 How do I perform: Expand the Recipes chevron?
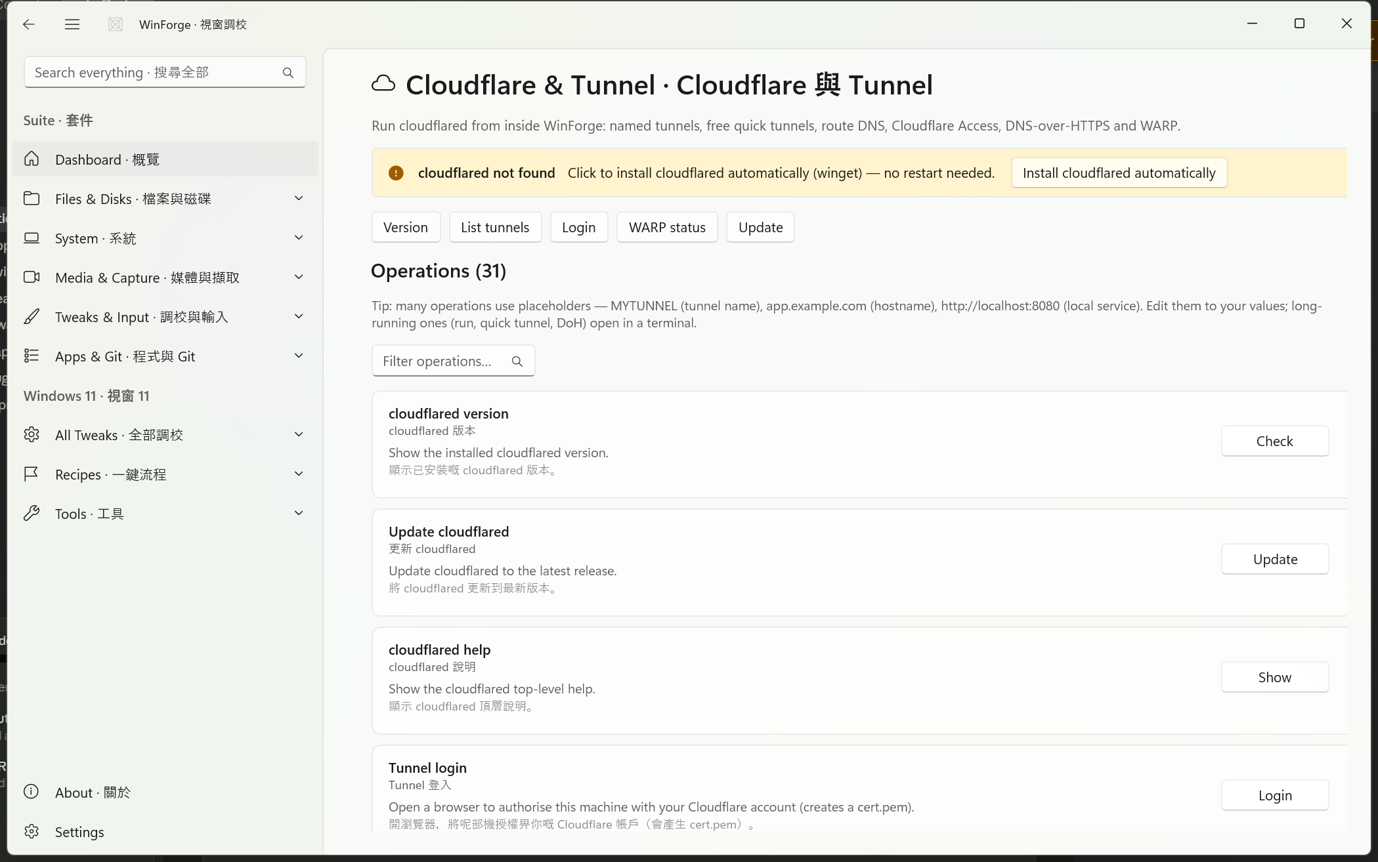point(299,474)
